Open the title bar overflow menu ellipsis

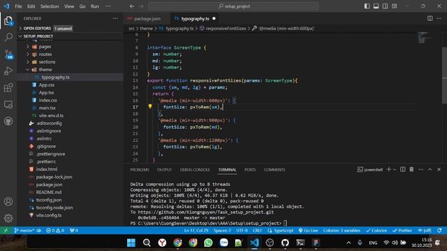point(108,6)
